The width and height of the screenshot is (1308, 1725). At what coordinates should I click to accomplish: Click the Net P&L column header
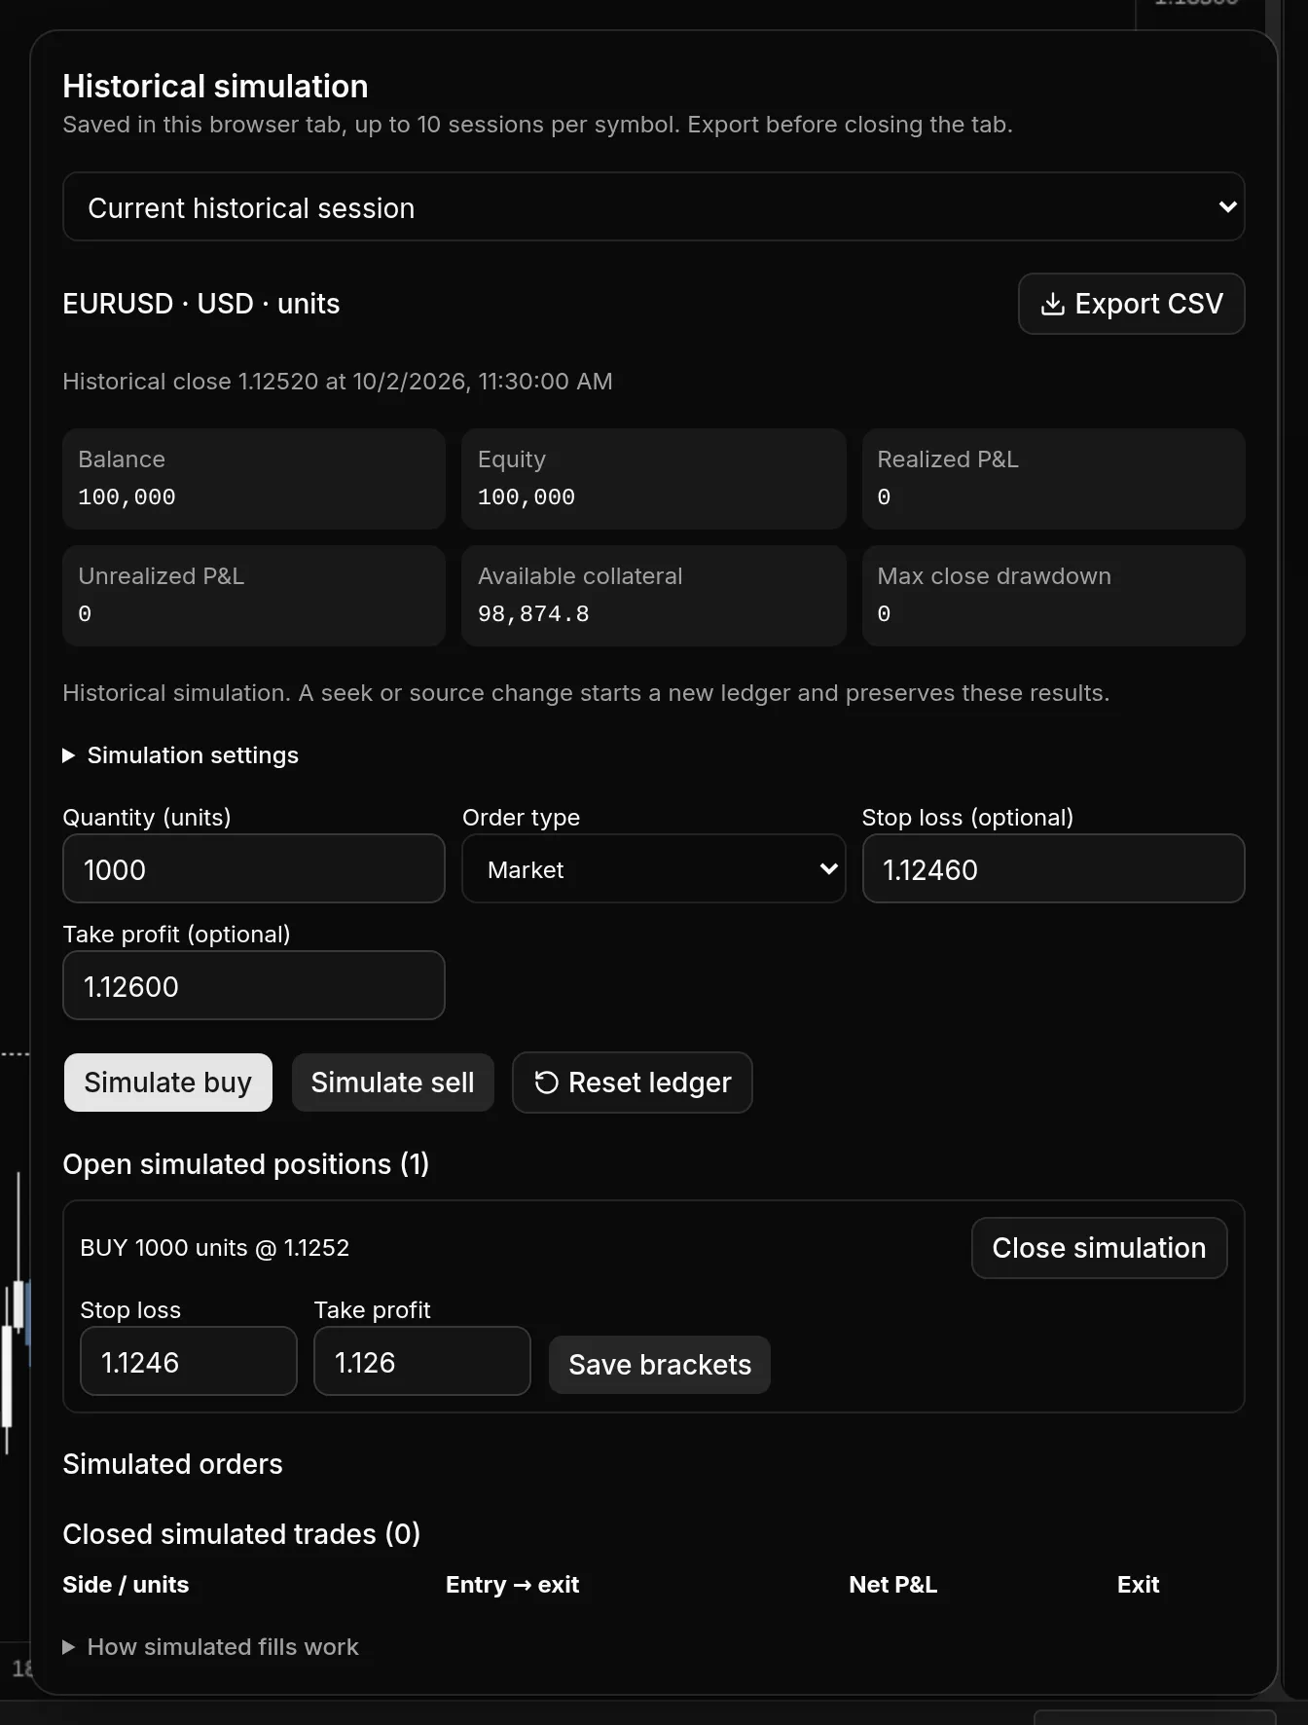[x=892, y=1585]
